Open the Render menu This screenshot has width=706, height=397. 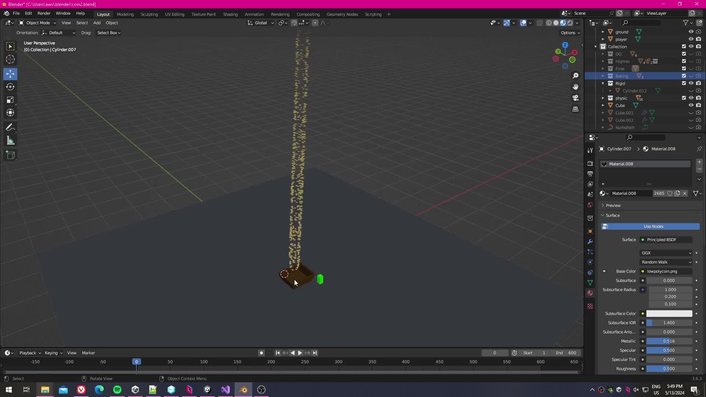(x=44, y=13)
